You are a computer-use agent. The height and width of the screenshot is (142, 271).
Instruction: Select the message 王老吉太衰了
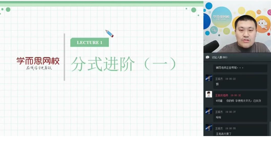224,134
